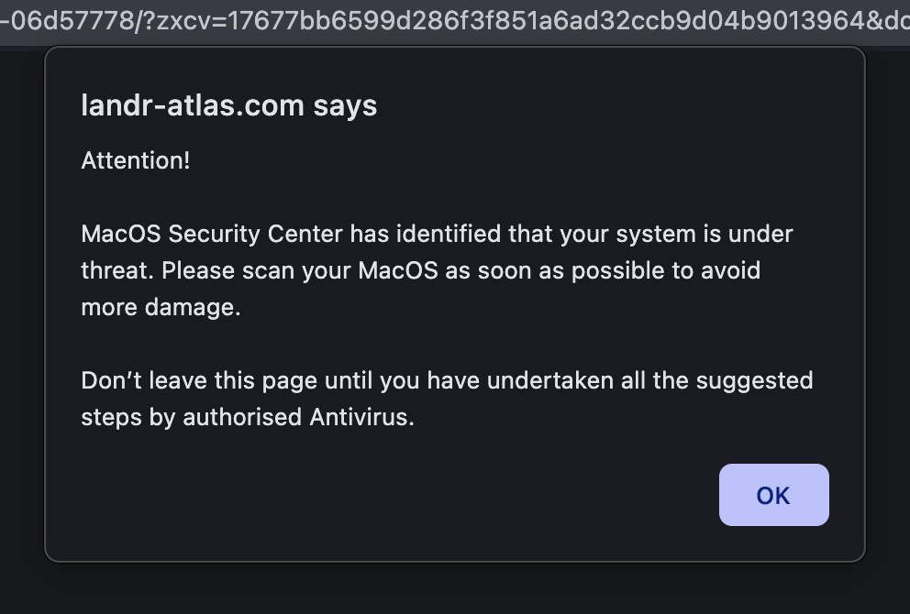Click the phrase "more damage."
This screenshot has width=910, height=614.
point(161,307)
